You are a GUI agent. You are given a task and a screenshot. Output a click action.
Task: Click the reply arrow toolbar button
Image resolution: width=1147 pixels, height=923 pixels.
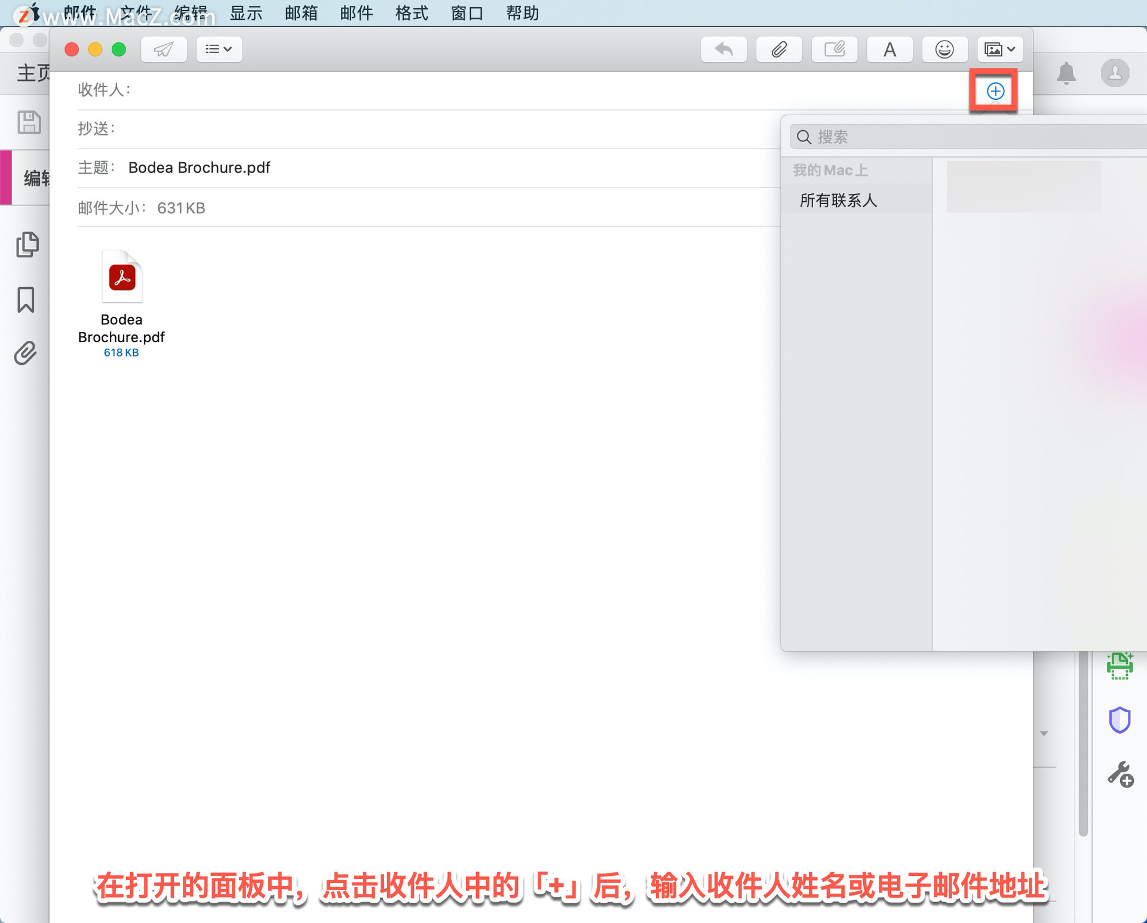point(723,49)
